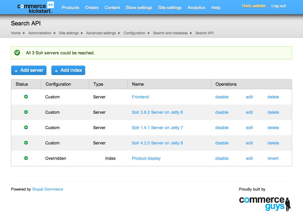The image size is (303, 218).
Task: Disable the Frontend server
Action: click(222, 97)
